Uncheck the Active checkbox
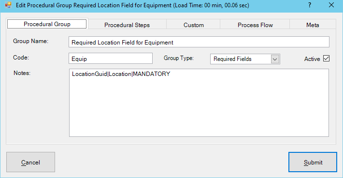This screenshot has height=178, width=343. tap(326, 59)
